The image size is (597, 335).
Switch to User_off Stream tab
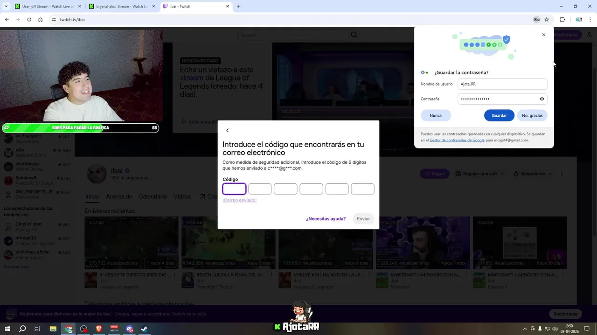(47, 7)
